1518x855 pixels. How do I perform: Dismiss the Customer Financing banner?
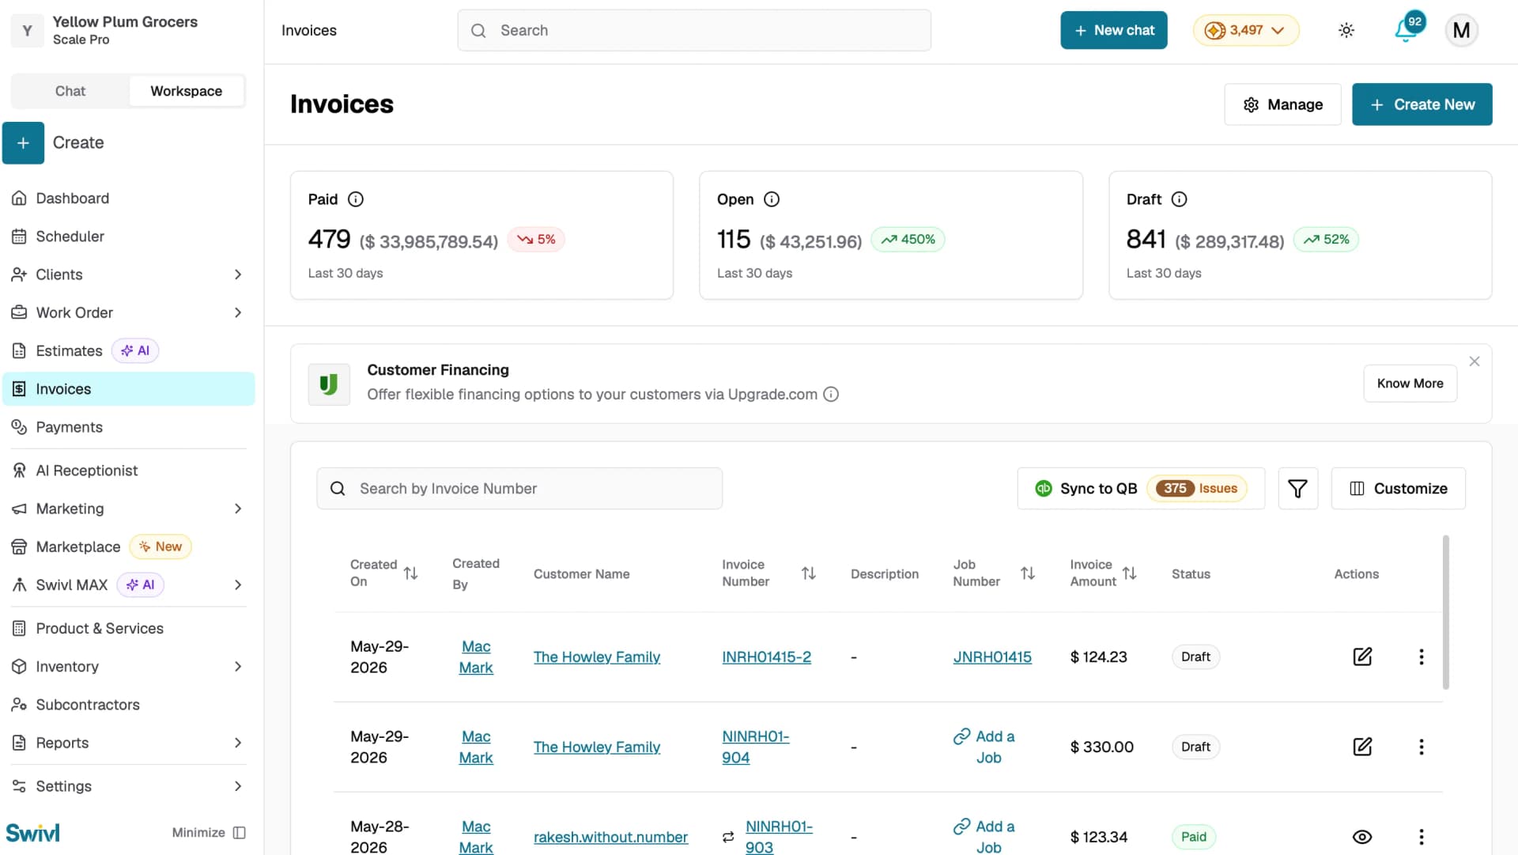[x=1474, y=361]
